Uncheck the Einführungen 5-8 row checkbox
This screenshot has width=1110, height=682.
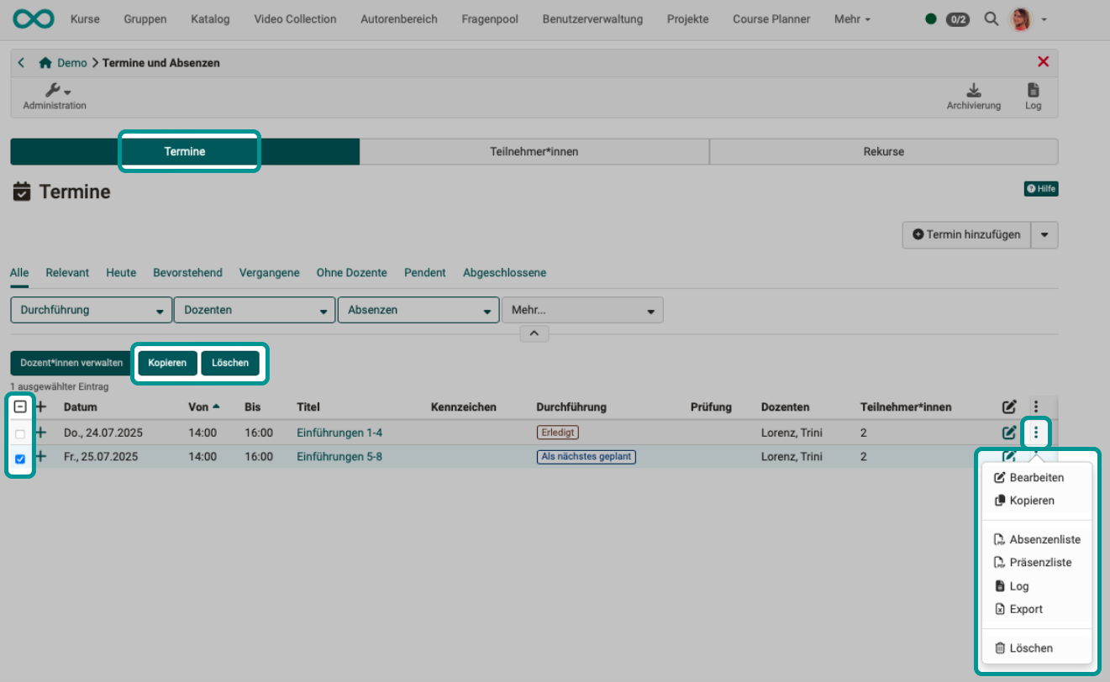coord(19,459)
